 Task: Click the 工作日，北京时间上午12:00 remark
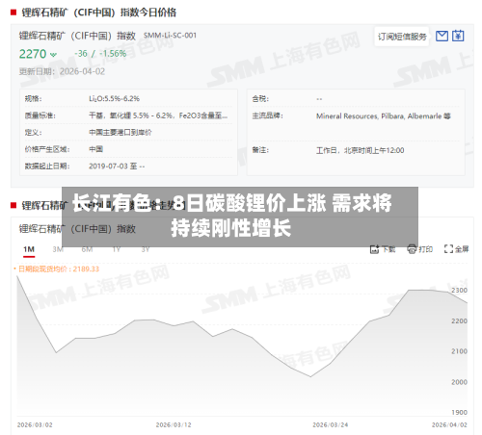click(361, 150)
